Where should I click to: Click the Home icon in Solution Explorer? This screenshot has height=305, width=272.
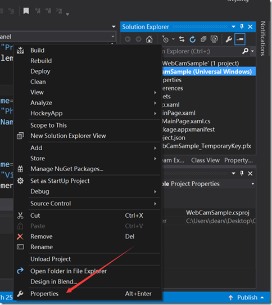coord(149,39)
